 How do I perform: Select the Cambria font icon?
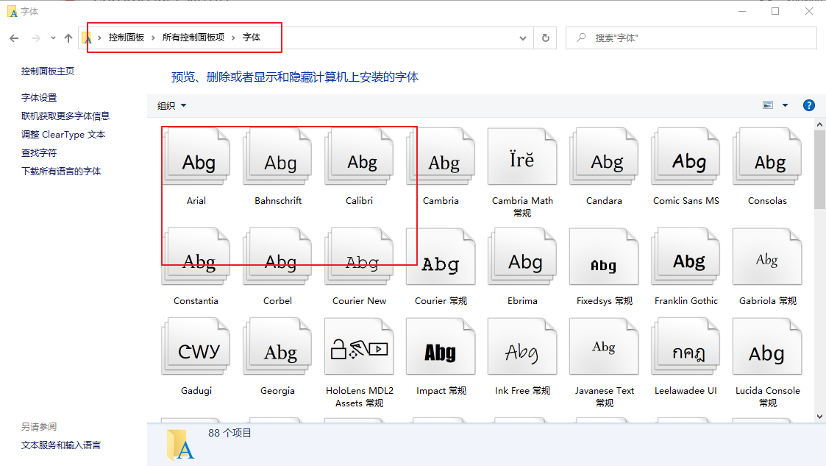click(441, 157)
